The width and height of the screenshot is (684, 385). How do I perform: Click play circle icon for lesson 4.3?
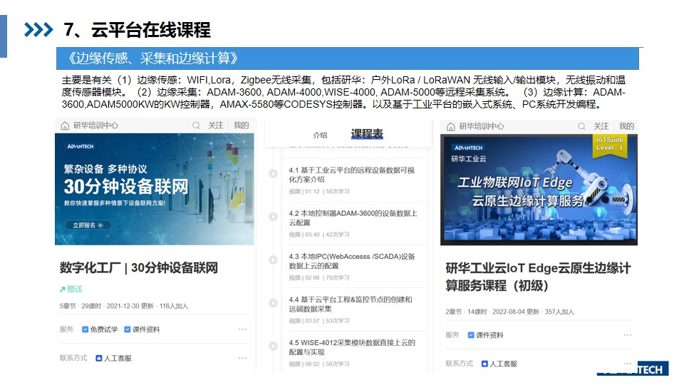pyautogui.click(x=273, y=260)
